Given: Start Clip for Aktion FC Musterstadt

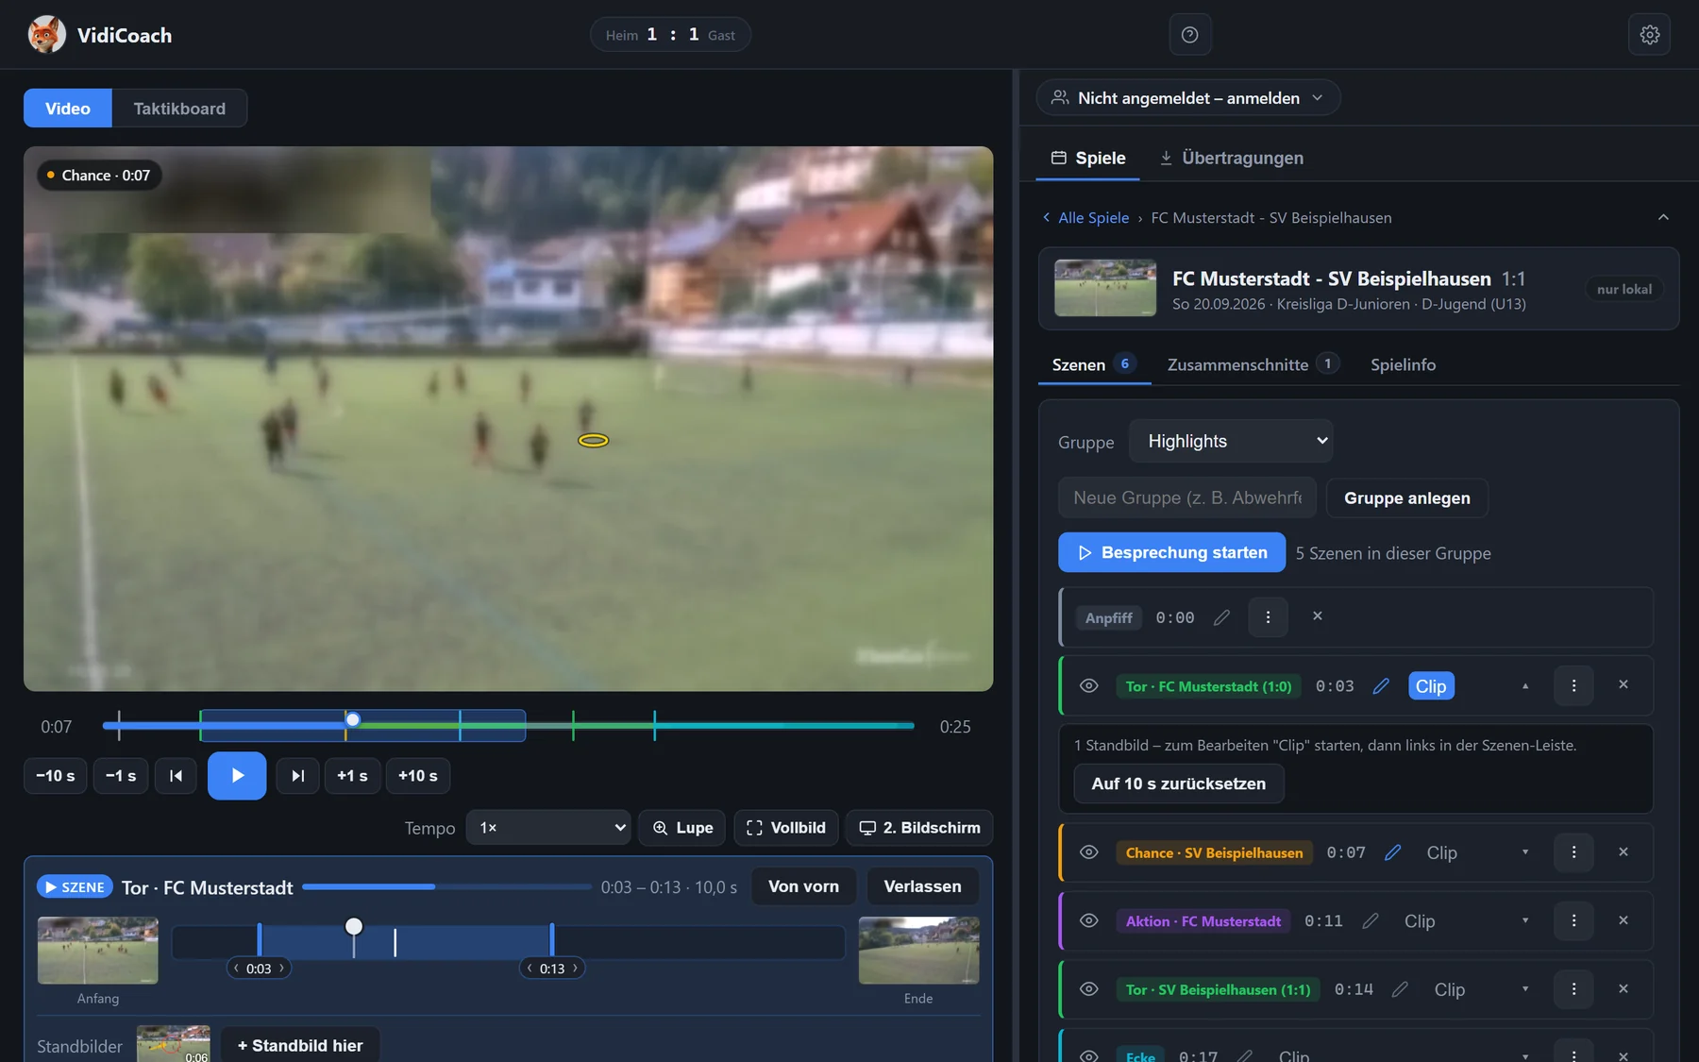Looking at the screenshot, I should [1420, 921].
